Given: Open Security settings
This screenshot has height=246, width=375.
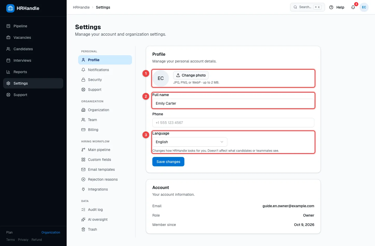Looking at the screenshot, I should click(105, 80).
